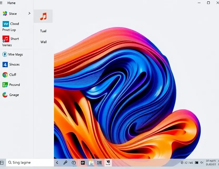Select the Cluff label
Image resolution: width=219 pixels, height=169 pixels.
click(x=13, y=75)
